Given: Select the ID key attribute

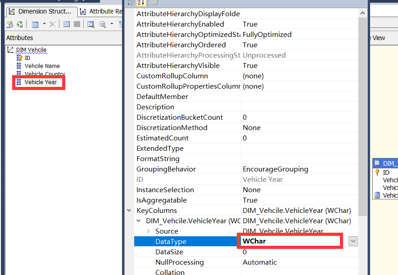Looking at the screenshot, I should coord(27,58).
